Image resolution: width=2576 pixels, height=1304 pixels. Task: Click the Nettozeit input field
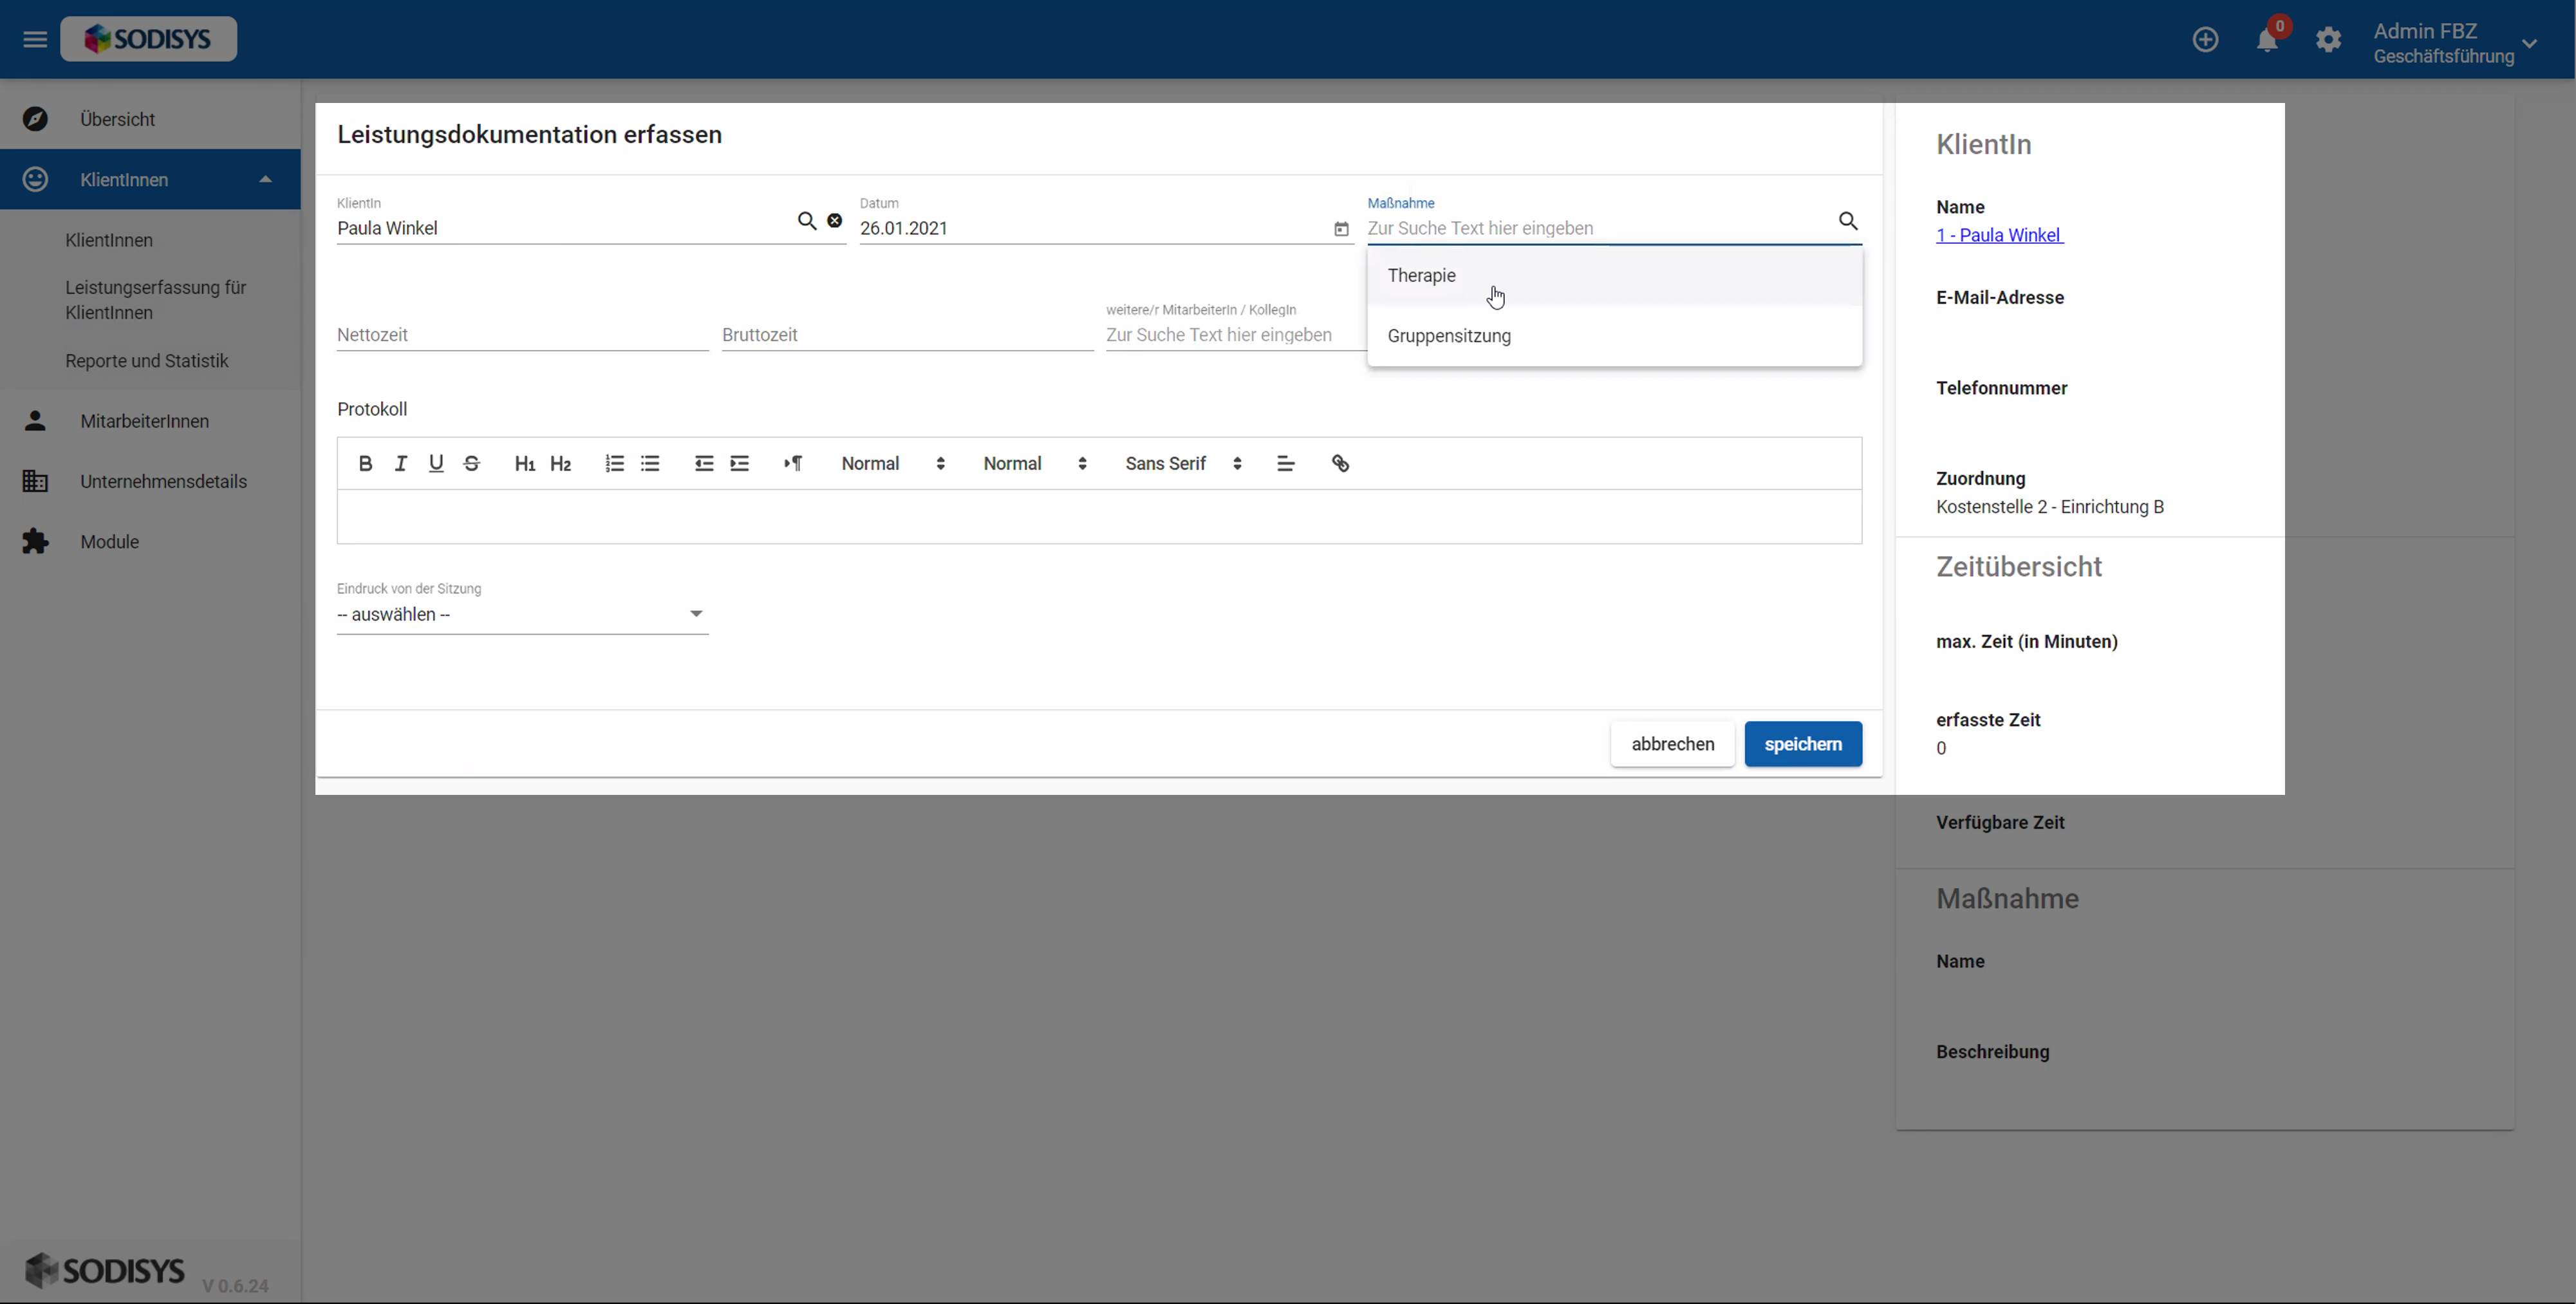coord(522,335)
